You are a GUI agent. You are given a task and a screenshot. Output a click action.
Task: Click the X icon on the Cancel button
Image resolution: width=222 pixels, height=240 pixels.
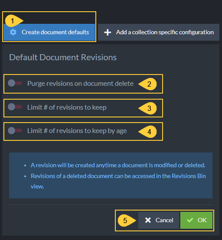pos(148,220)
